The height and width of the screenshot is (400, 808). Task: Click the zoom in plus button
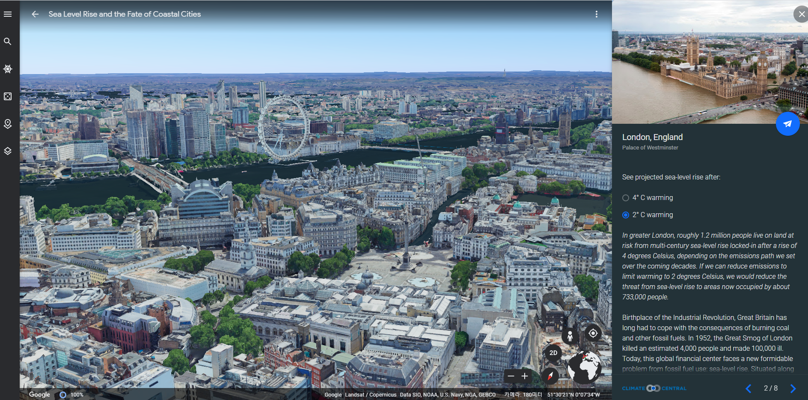(x=525, y=376)
